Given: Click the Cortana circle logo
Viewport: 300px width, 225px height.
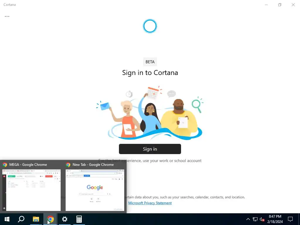Looking at the screenshot, I should coord(150,26).
